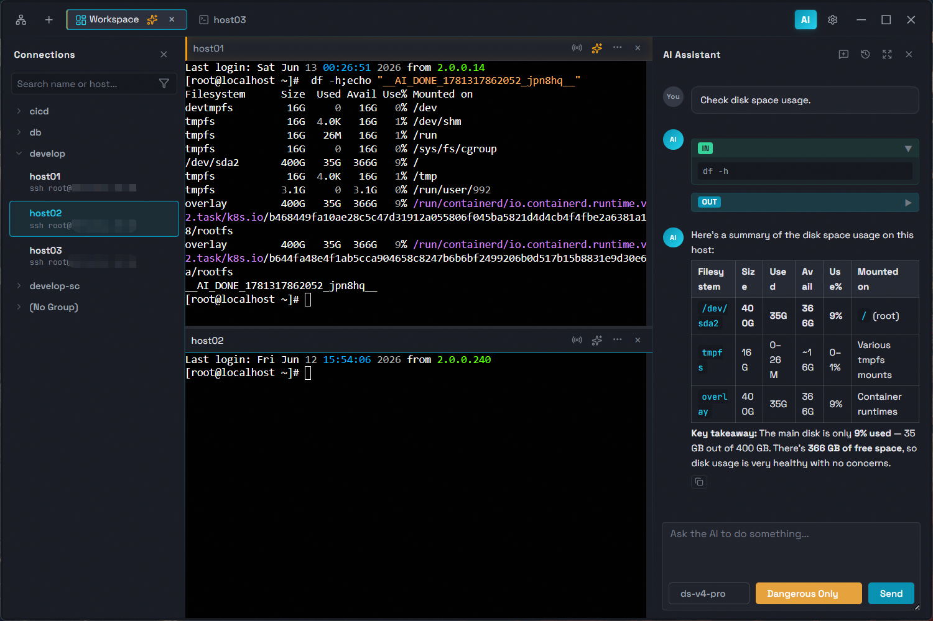This screenshot has height=621, width=933.
Task: Open the connections filter icon
Action: (x=164, y=84)
